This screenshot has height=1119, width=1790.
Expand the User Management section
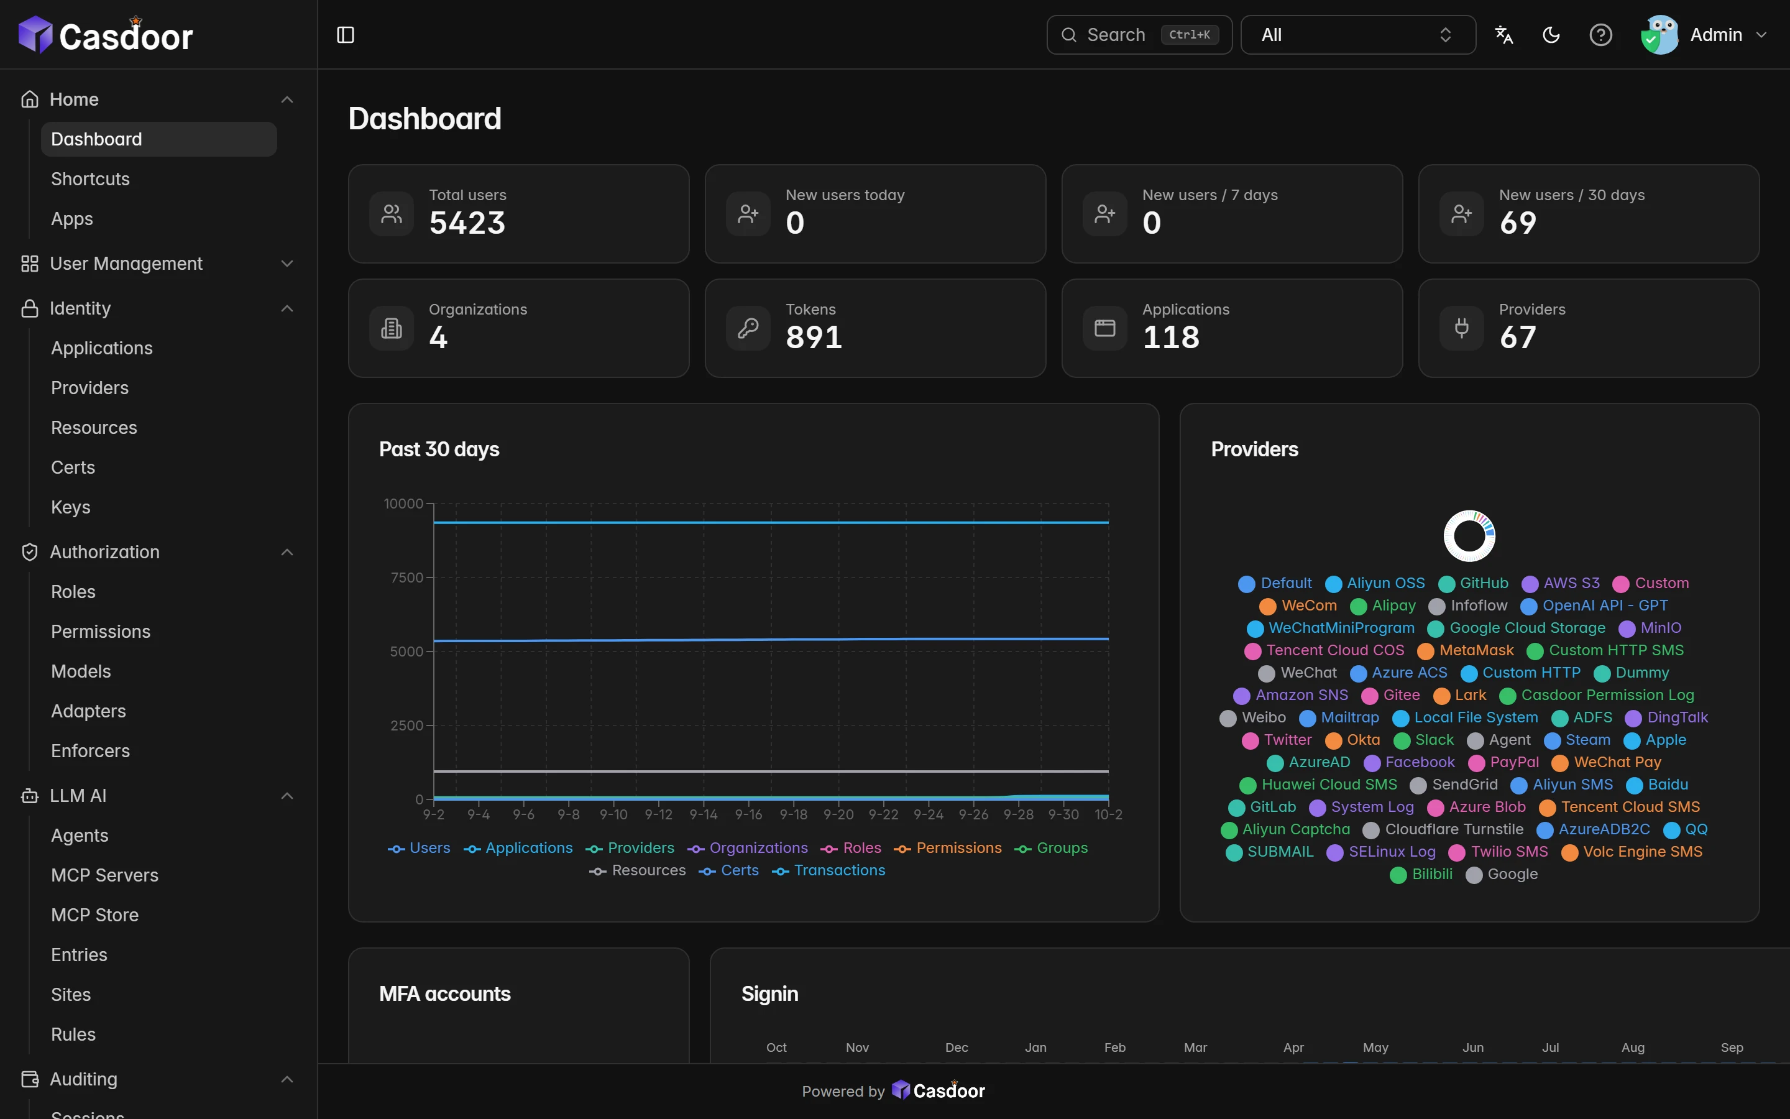[287, 264]
